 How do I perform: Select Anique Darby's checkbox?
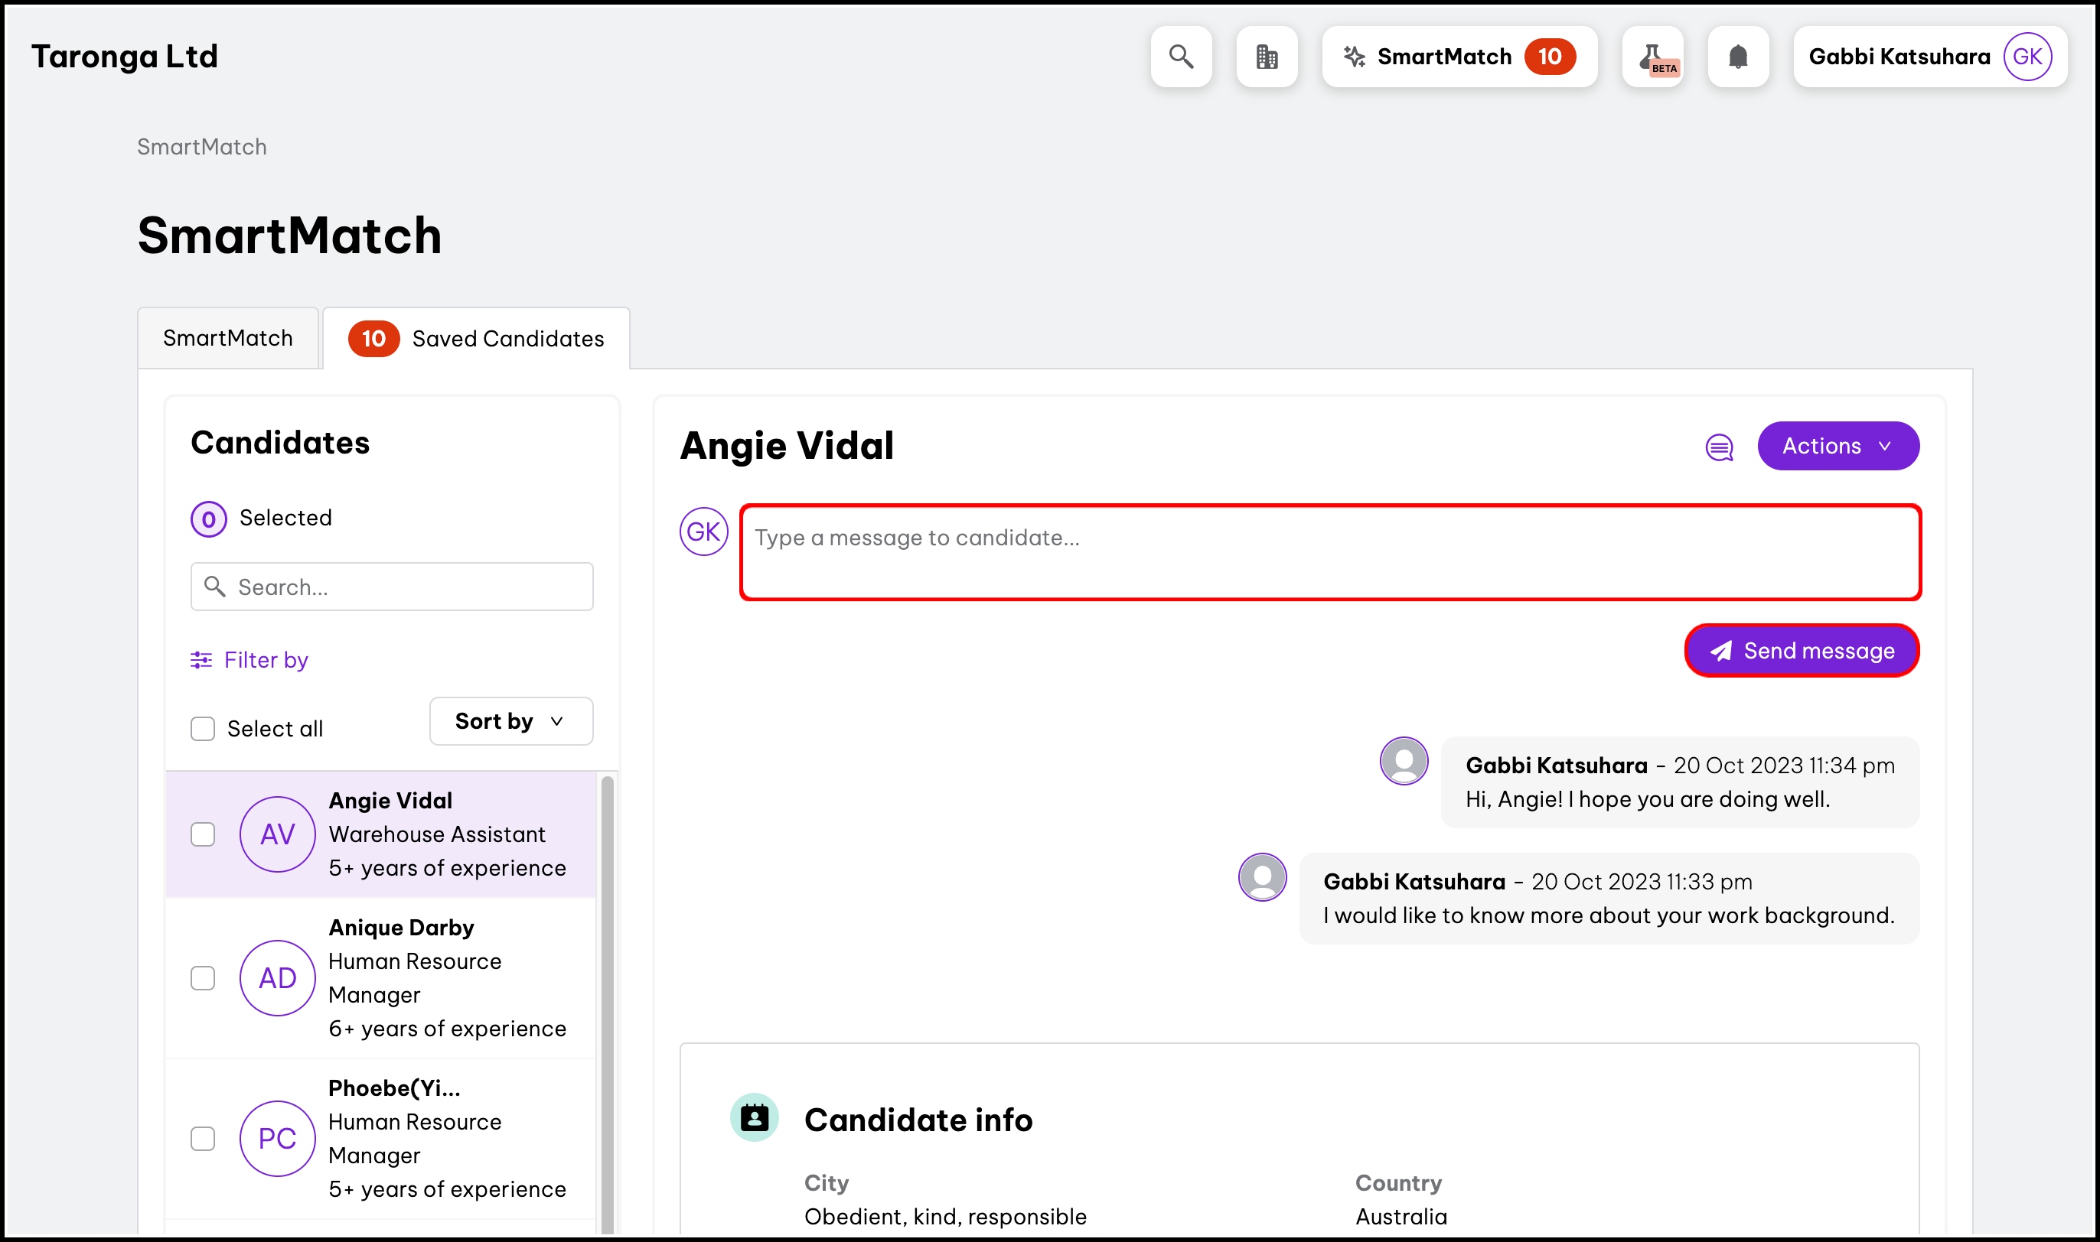[x=203, y=977]
